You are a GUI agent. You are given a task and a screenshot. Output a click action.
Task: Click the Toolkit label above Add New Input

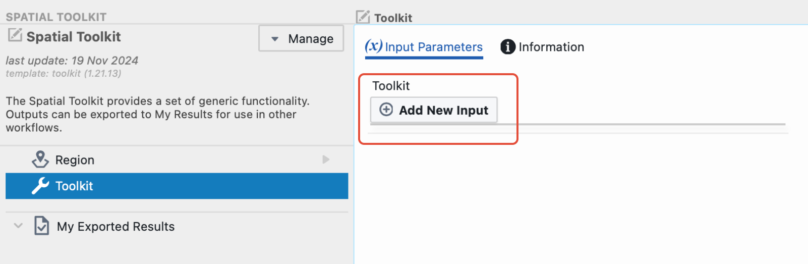tap(391, 86)
